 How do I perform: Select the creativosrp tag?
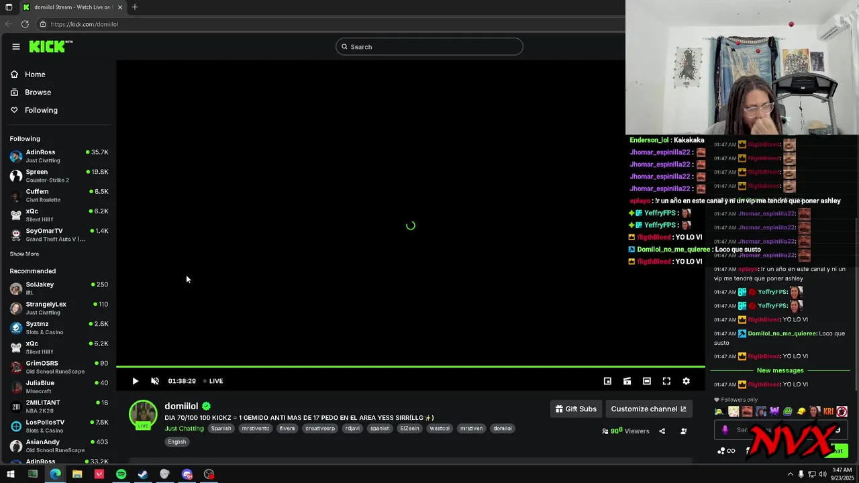pyautogui.click(x=320, y=429)
